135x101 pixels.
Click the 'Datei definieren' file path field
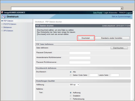(x=90, y=48)
